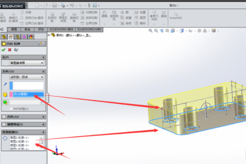246x164 pixels.
Task: Switch to the SOLIDWORKS 插件 tab
Action: click(61, 30)
